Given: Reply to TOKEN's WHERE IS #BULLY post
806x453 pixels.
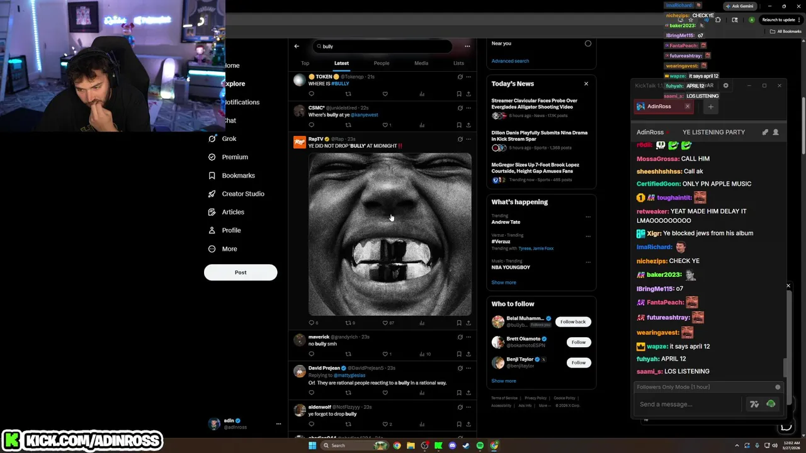Looking at the screenshot, I should tap(311, 94).
